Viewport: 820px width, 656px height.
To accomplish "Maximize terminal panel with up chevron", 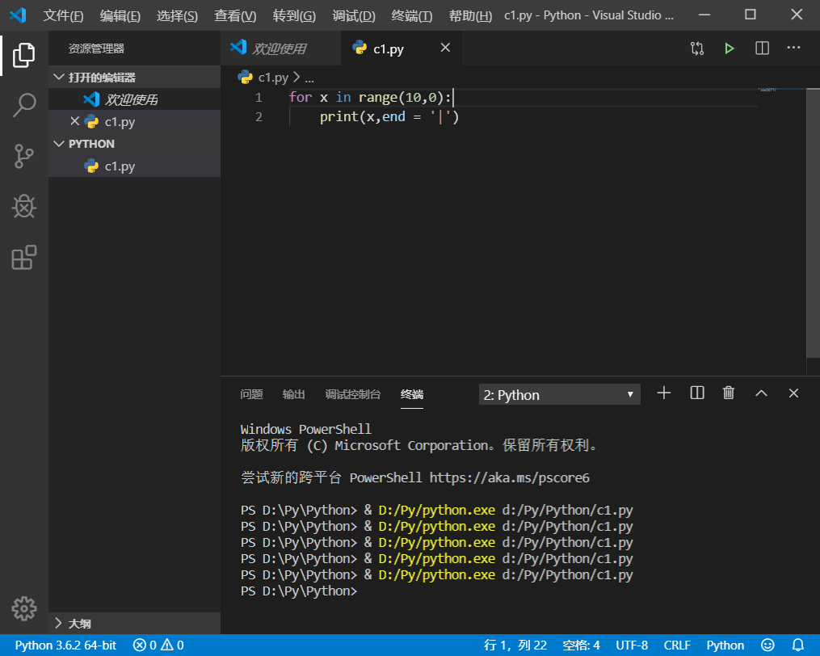I will click(x=761, y=393).
